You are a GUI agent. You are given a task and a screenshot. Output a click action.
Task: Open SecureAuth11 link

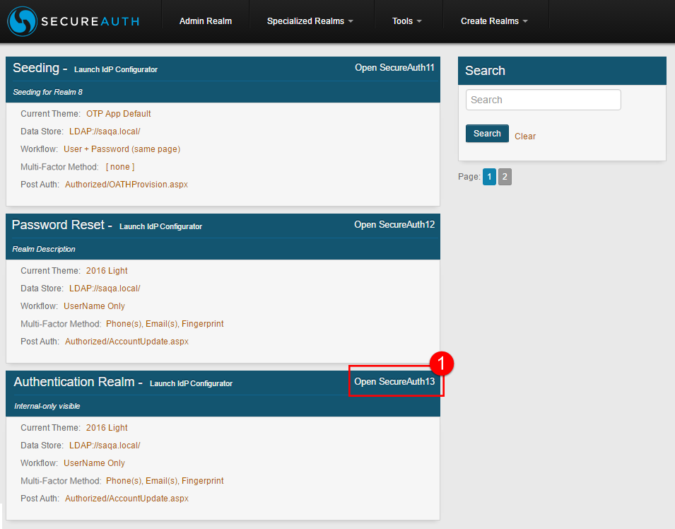pos(394,68)
